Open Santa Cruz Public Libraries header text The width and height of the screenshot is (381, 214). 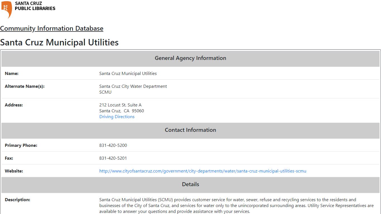tap(35, 6)
